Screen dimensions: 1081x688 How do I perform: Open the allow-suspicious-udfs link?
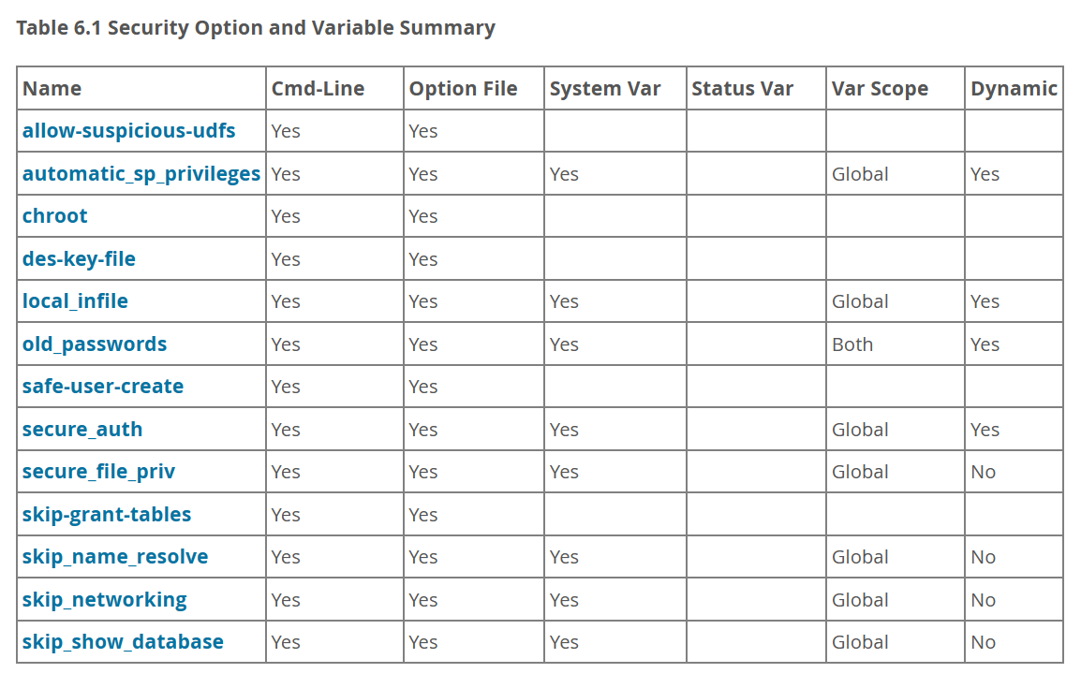[128, 131]
